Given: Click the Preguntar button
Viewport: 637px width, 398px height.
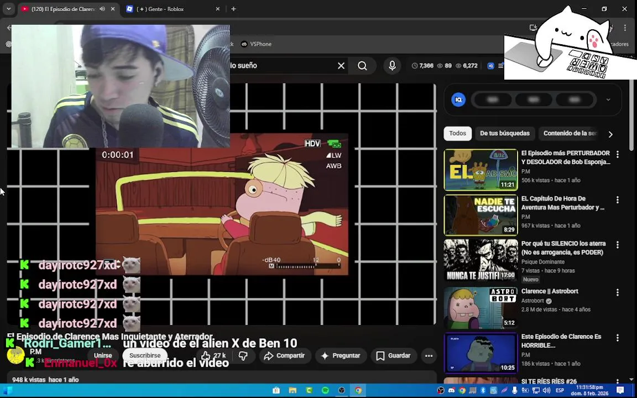Looking at the screenshot, I should tap(341, 356).
